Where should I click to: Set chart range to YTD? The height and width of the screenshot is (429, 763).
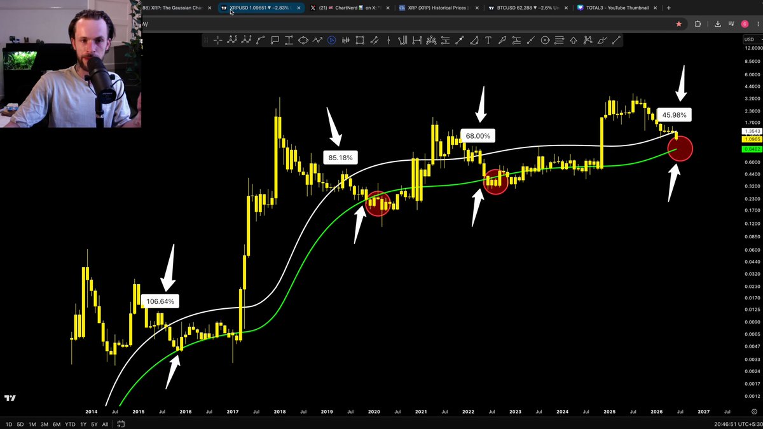pos(70,424)
